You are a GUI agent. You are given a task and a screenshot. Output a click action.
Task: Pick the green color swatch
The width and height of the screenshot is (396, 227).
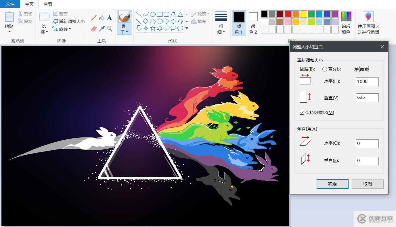[x=311, y=14]
